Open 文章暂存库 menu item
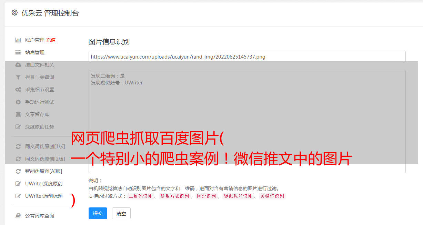Image resolution: width=423 pixels, height=225 pixels. (37, 114)
